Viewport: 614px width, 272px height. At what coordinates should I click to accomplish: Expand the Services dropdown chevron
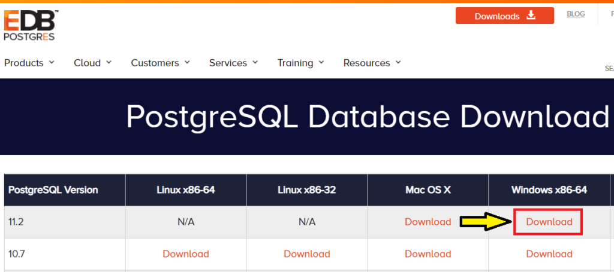(x=255, y=62)
